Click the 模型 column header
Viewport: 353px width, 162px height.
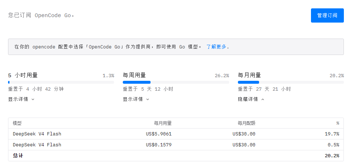17,123
